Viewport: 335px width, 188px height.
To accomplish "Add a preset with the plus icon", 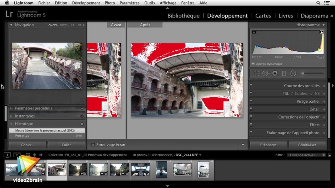I will tap(82, 108).
